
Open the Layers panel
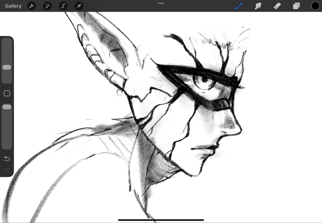pos(296,6)
